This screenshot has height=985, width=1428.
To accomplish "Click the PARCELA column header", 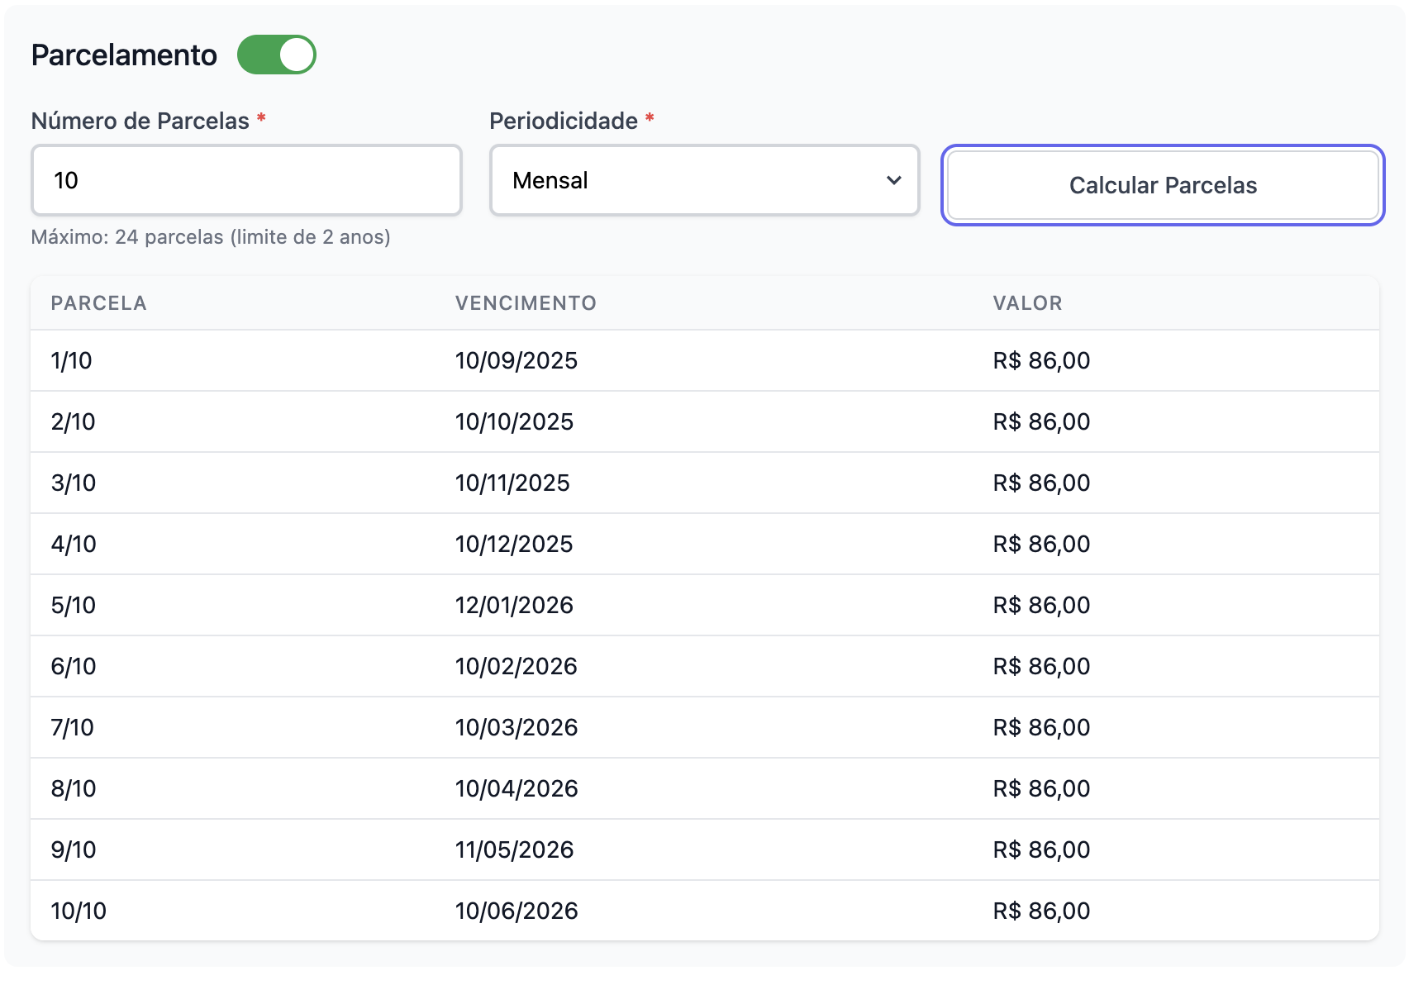I will coord(98,303).
